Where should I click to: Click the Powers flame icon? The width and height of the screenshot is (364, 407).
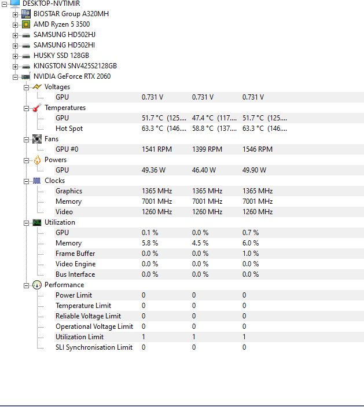37,160
